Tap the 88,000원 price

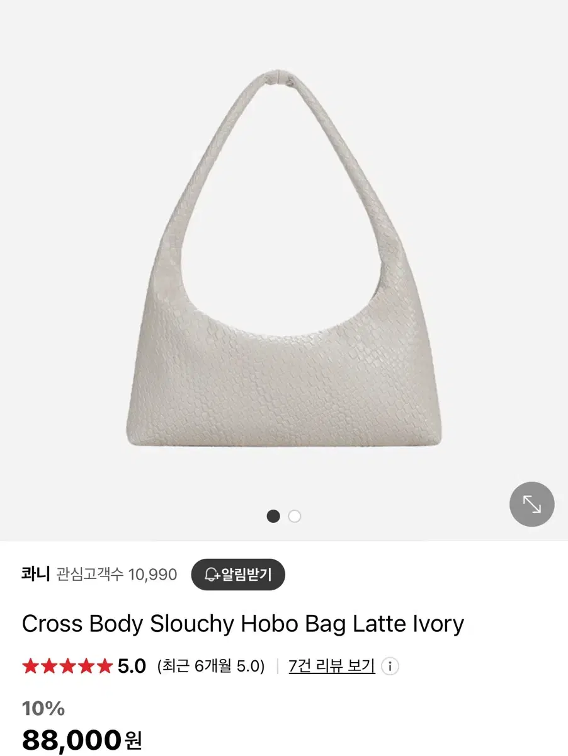pos(82,740)
